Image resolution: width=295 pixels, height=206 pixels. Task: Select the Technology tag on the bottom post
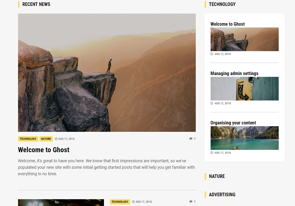pos(120,202)
